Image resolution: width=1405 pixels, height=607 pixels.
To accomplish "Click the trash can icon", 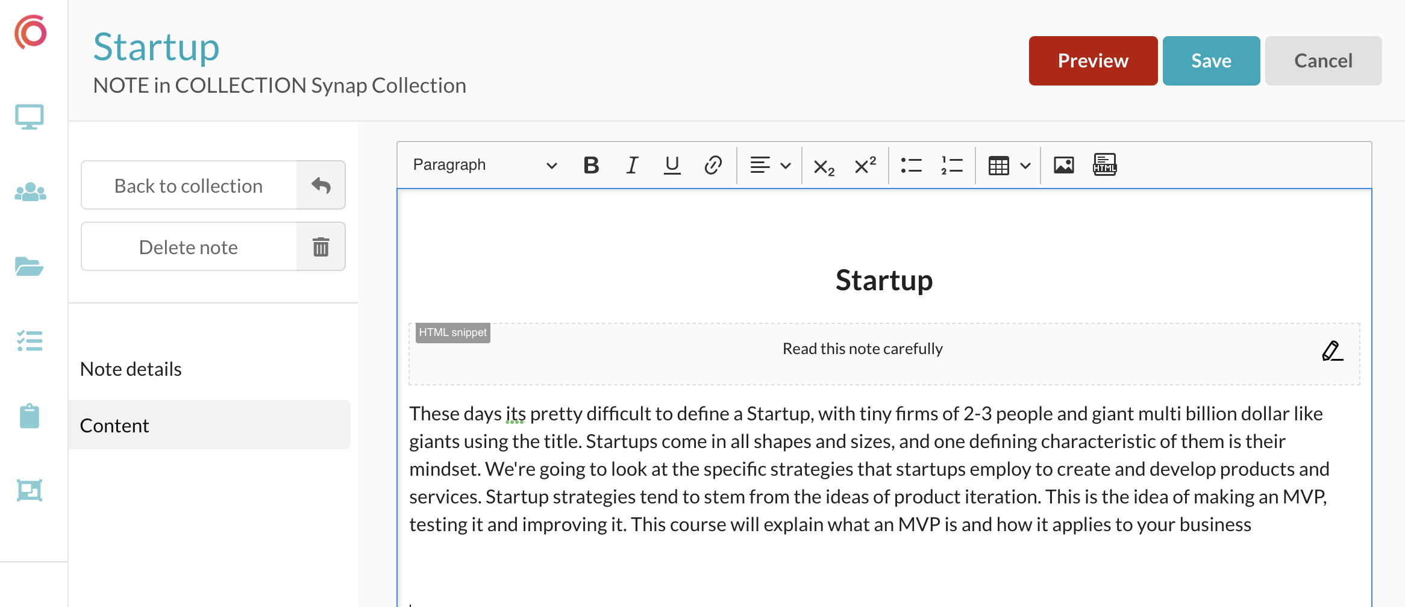I will coord(321,247).
